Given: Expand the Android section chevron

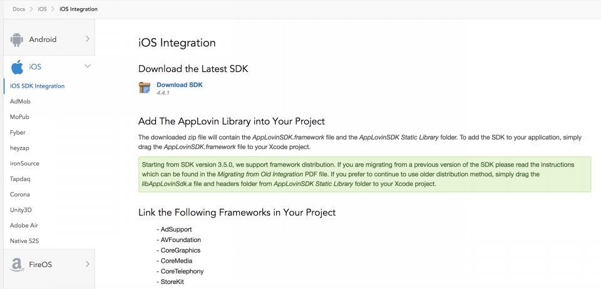Looking at the screenshot, I should [88, 39].
